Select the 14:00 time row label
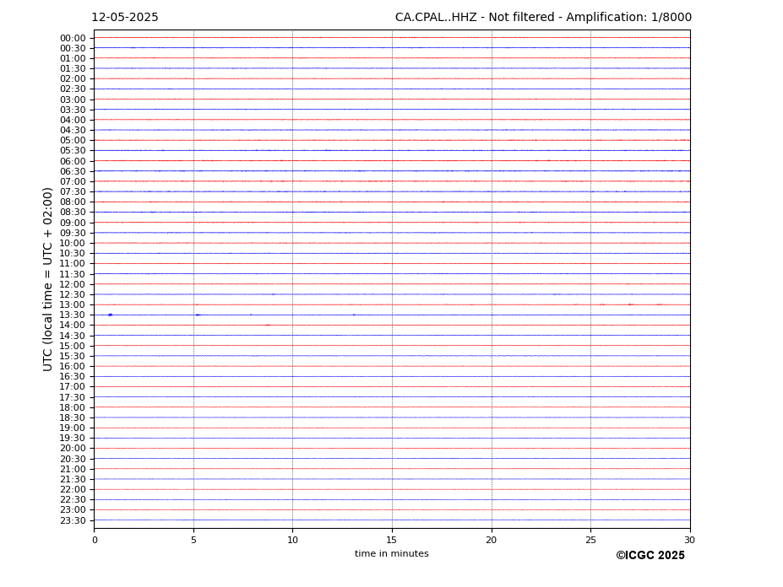Screen dimensions: 783x587 (73, 326)
